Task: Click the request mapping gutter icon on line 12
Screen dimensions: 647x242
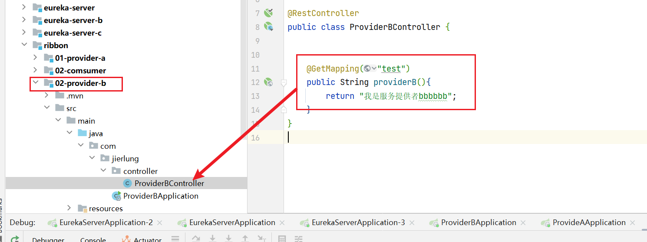Action: pos(269,82)
